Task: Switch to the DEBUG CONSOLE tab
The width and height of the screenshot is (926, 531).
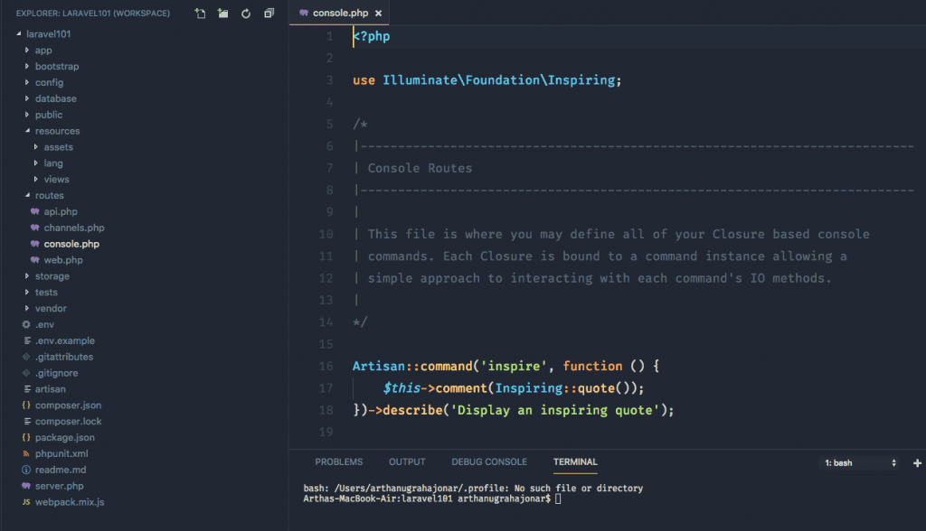Action: [488, 461]
